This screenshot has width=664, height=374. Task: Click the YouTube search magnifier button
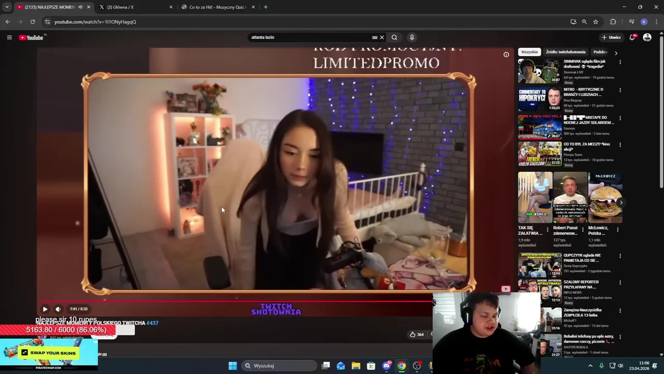click(394, 37)
